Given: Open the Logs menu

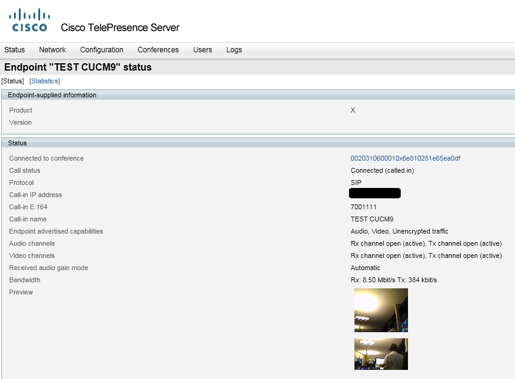Looking at the screenshot, I should pos(234,50).
